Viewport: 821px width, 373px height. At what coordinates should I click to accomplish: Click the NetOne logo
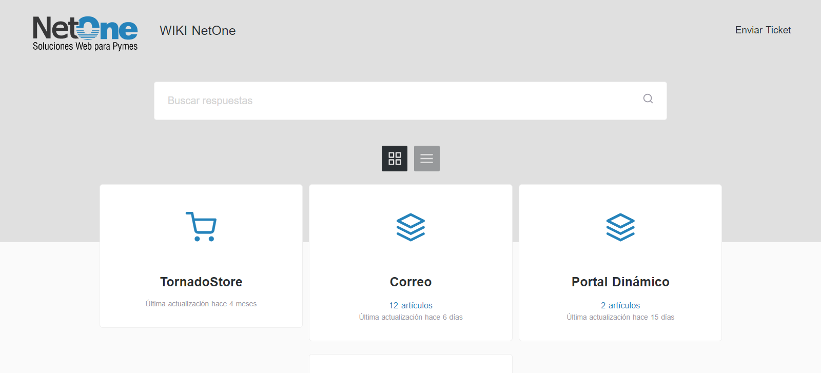tap(85, 33)
